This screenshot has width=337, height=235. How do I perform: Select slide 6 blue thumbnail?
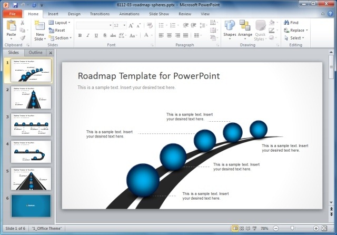[31, 206]
